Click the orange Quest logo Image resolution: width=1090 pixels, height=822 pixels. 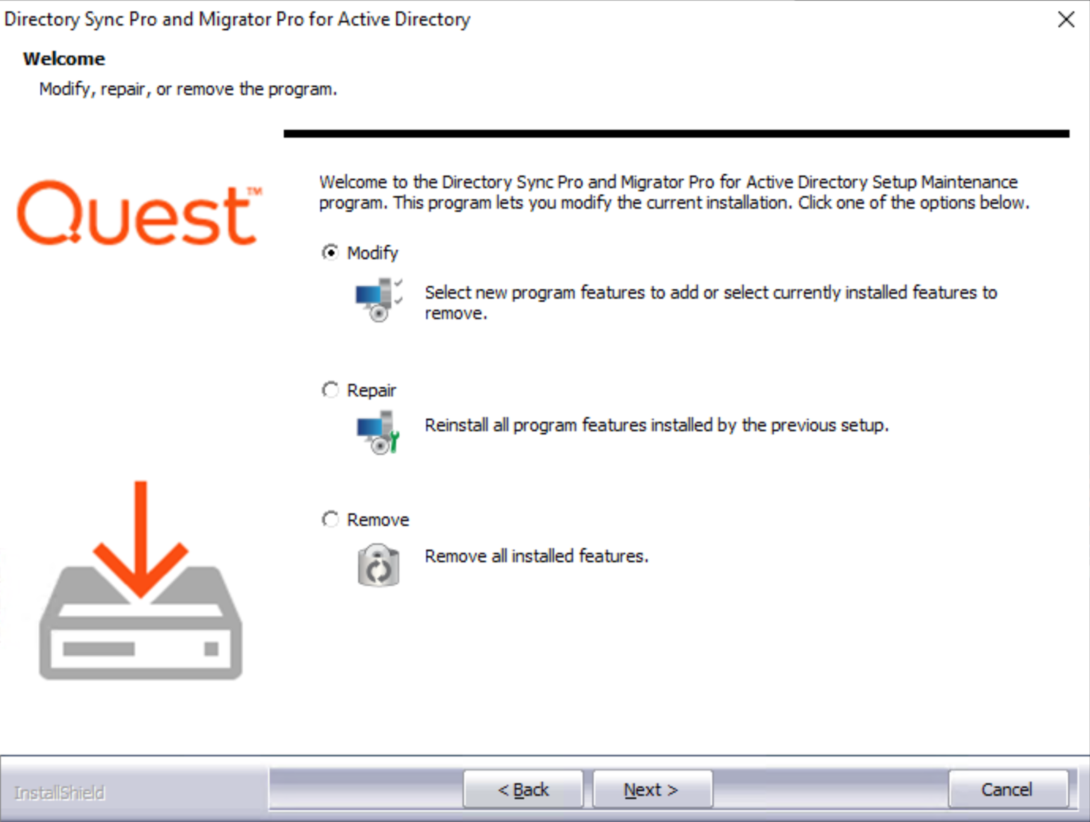point(139,213)
